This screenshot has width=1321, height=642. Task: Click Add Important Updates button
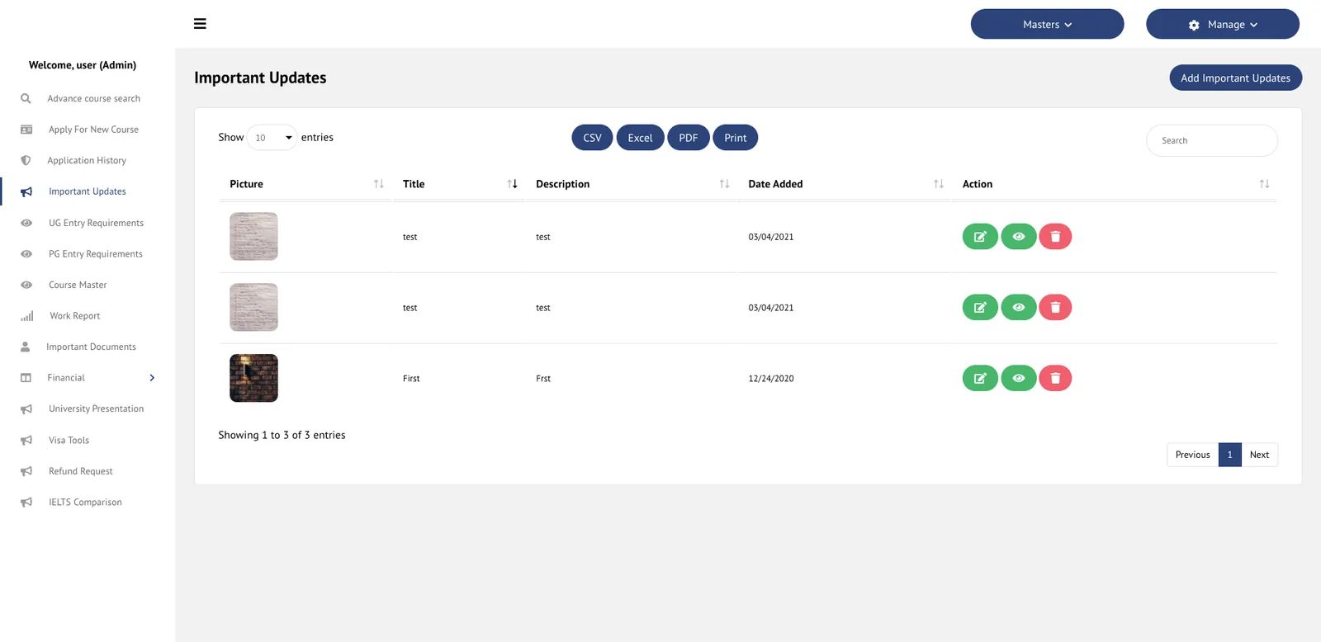coord(1235,78)
